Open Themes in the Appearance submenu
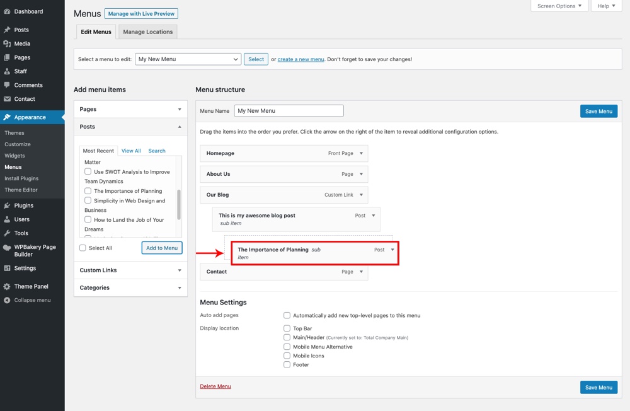The height and width of the screenshot is (411, 630). (14, 133)
